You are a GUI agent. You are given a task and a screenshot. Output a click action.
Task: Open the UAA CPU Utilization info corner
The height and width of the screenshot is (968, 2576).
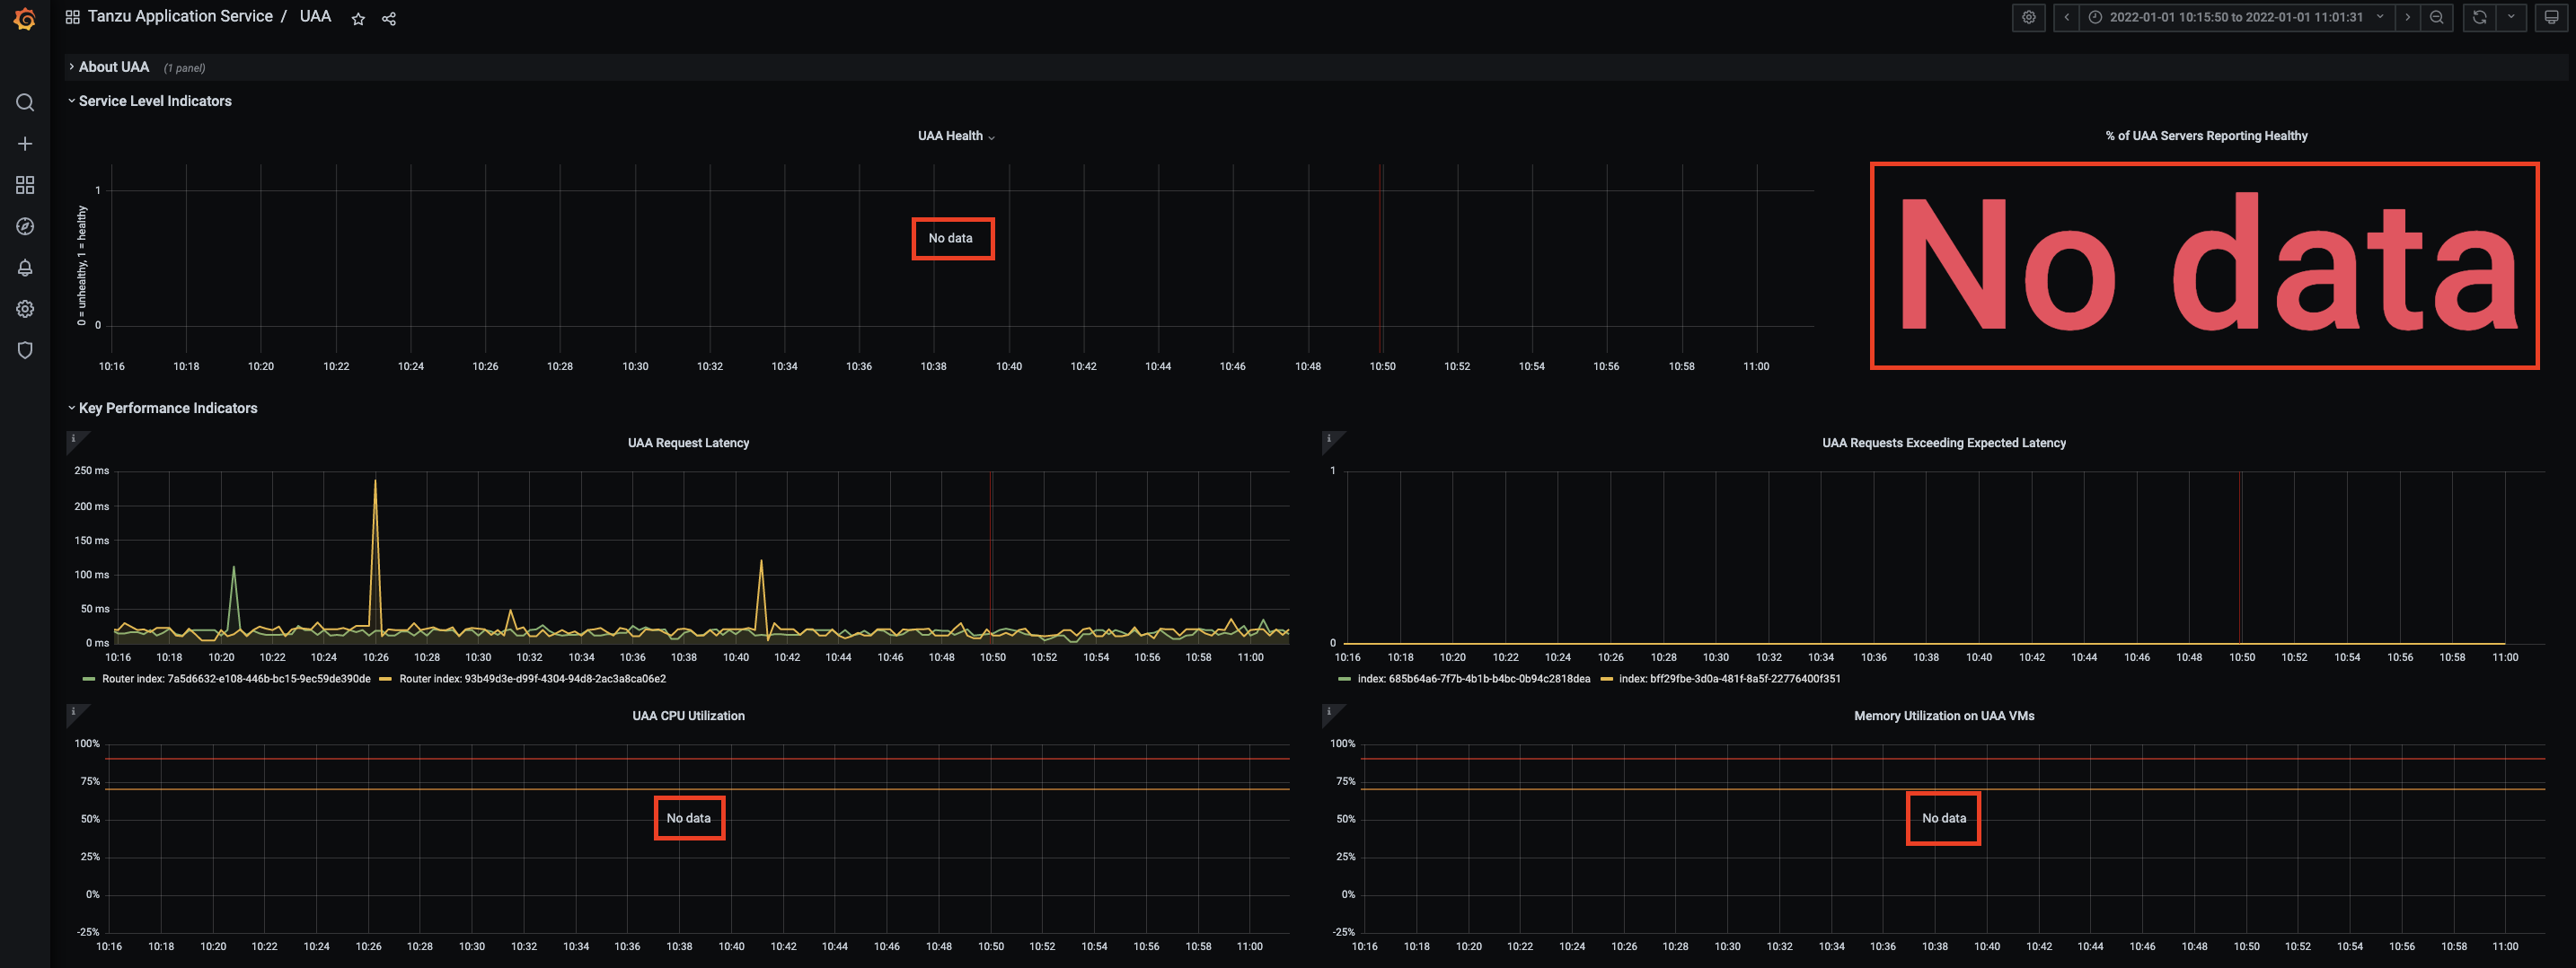[x=73, y=712]
